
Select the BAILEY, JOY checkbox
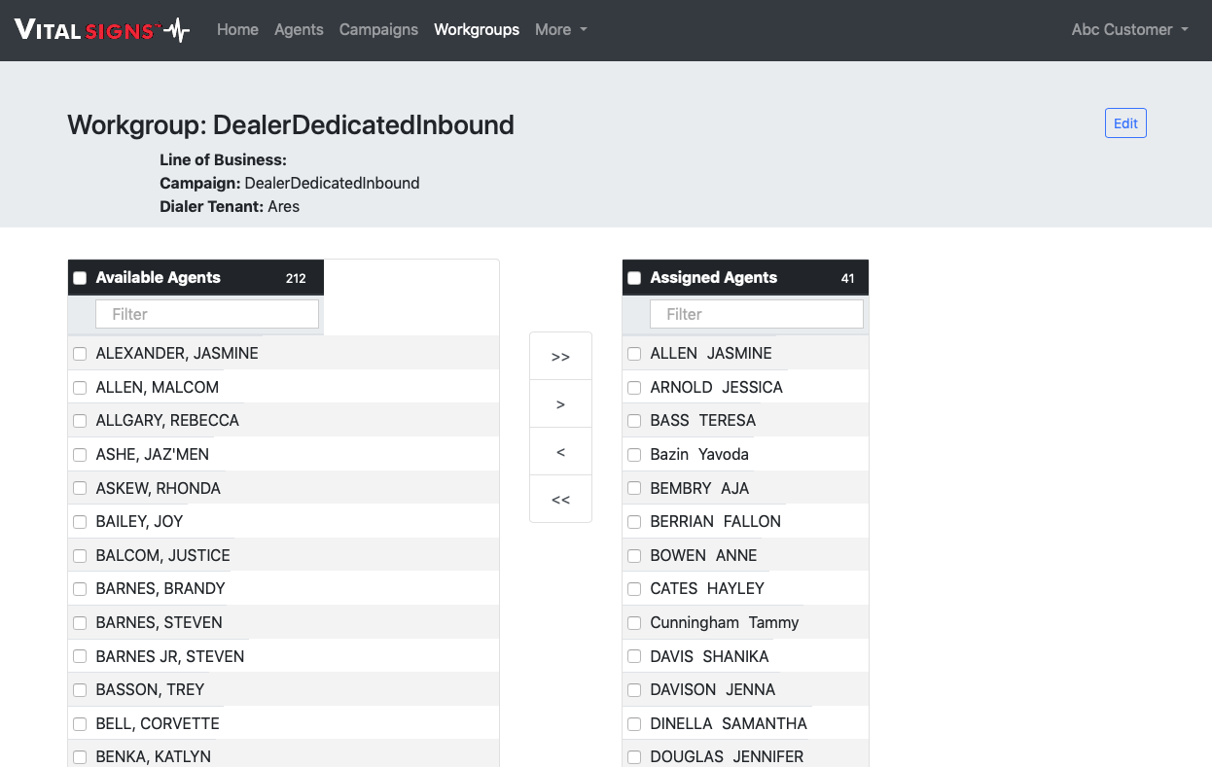point(80,522)
